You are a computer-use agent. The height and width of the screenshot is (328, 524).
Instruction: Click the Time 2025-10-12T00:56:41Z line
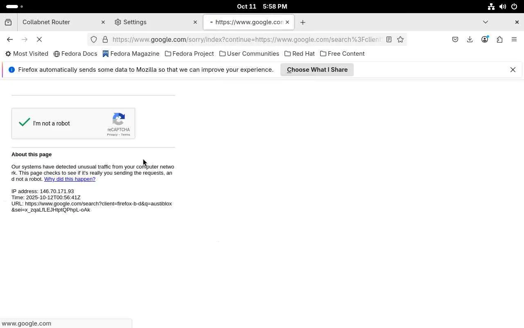(x=46, y=198)
